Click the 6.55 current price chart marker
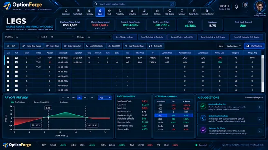The image size is (268, 150). point(48,107)
